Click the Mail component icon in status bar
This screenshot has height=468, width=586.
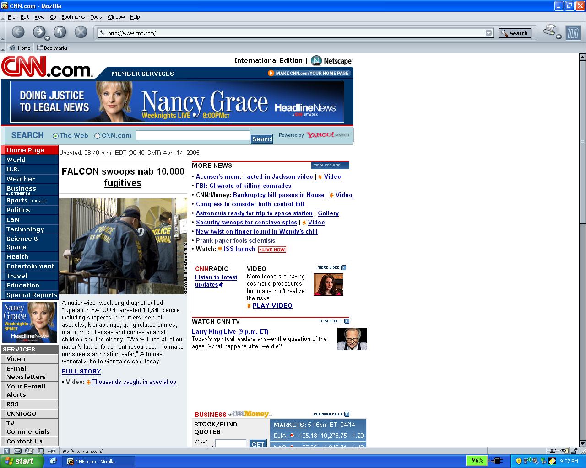pos(17,451)
